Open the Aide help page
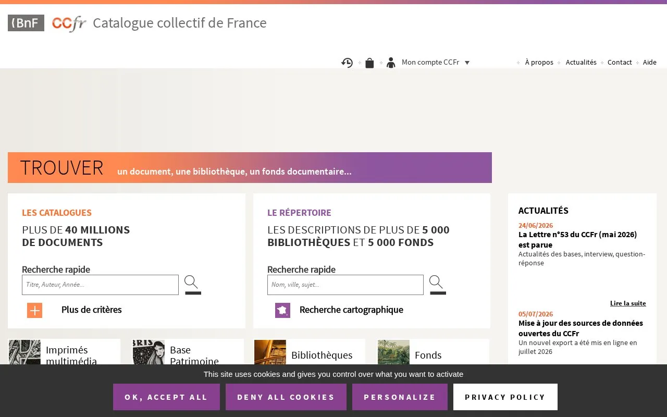This screenshot has height=417, width=667. click(649, 63)
